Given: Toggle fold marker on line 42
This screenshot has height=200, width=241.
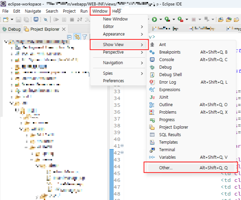Looking at the screenshot, I should coord(122,153).
